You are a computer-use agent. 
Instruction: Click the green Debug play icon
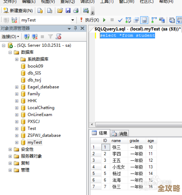click(104, 20)
